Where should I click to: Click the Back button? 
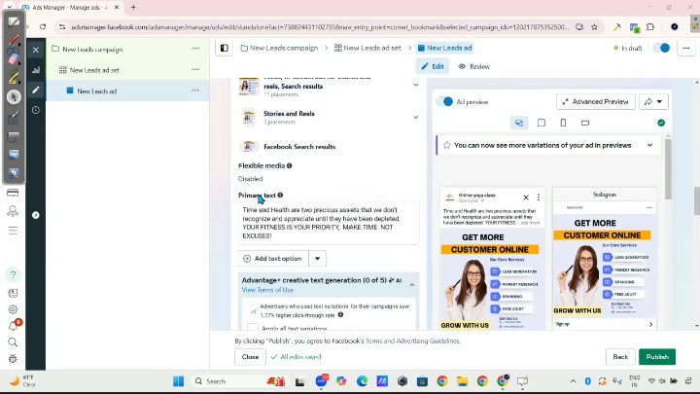620,357
